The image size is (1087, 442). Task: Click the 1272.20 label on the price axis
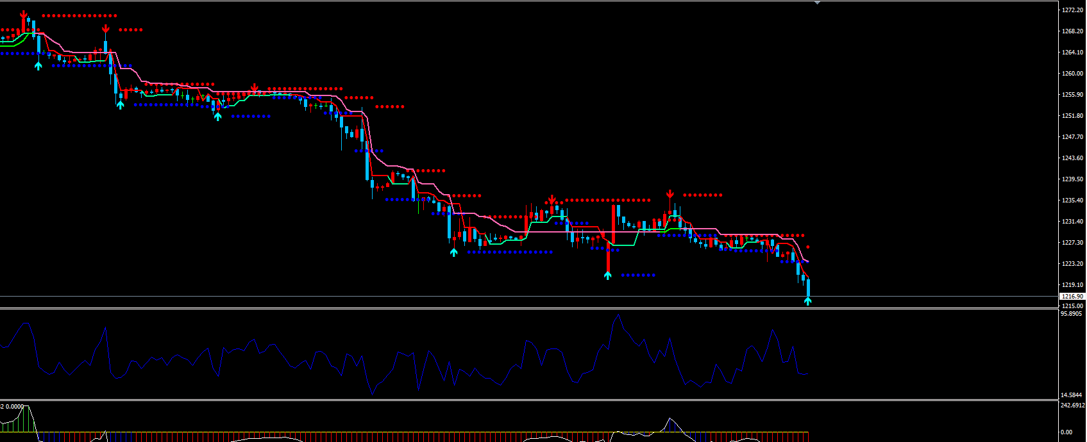(1072, 10)
